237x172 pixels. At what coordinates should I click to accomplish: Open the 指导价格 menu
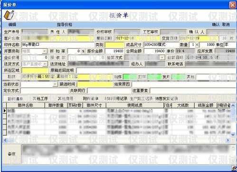(65, 25)
